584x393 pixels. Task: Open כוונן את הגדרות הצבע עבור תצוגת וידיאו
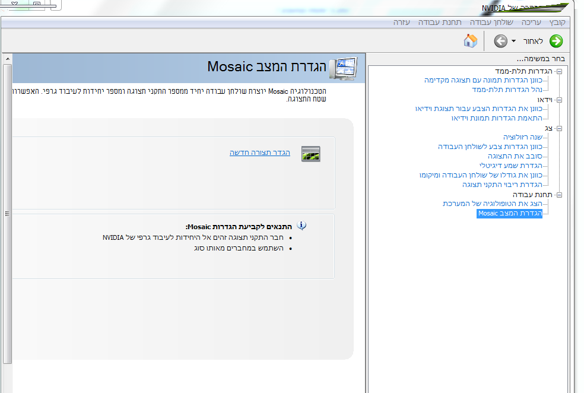478,109
